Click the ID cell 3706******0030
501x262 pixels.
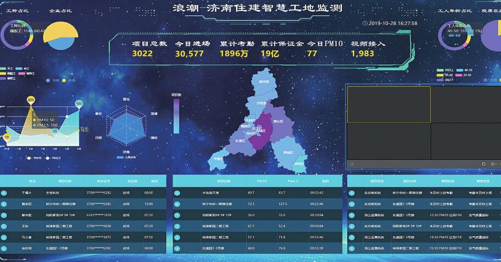tap(99, 226)
